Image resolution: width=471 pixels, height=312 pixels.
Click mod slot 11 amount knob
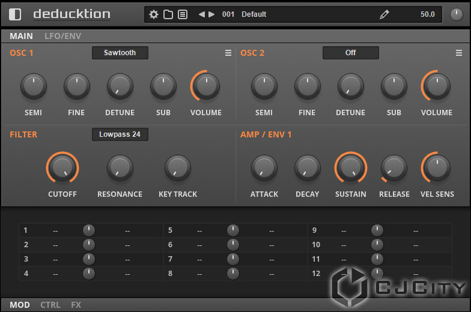click(377, 259)
